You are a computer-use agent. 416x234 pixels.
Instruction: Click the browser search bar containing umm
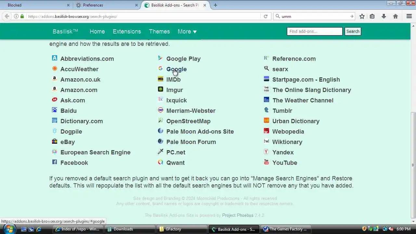point(315,16)
